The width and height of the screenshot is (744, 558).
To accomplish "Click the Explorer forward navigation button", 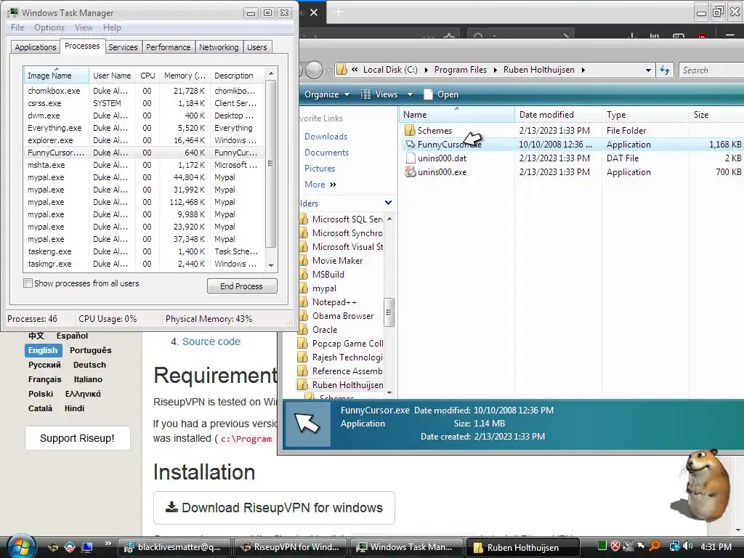I will tap(314, 70).
